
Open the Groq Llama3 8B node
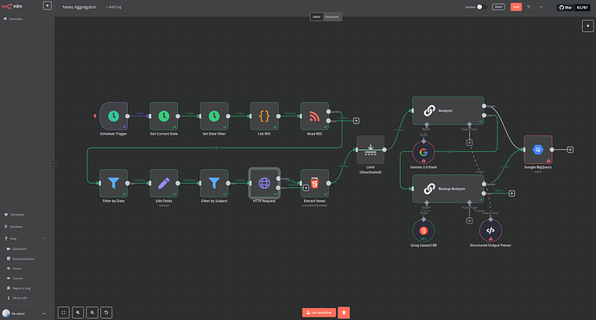click(x=423, y=231)
